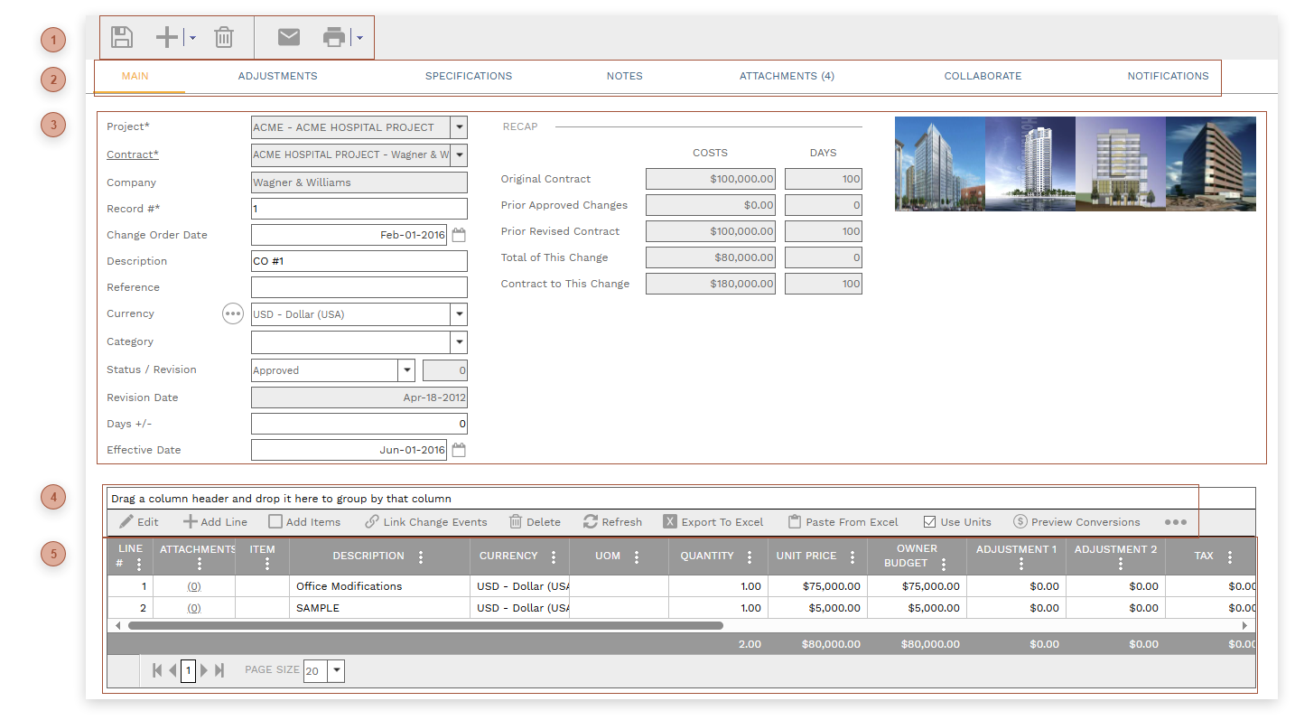This screenshot has width=1295, height=720.
Task: Click the ellipsis button beside Currency
Action: click(233, 313)
